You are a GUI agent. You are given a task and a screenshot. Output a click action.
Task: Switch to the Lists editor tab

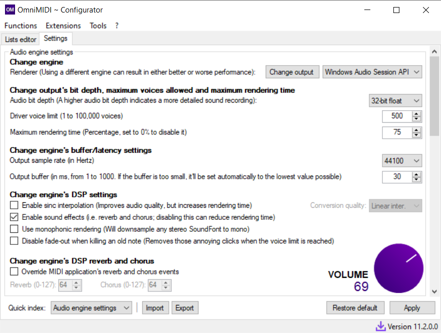coord(20,39)
